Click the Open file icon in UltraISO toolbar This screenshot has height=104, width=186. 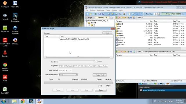tap(90, 14)
